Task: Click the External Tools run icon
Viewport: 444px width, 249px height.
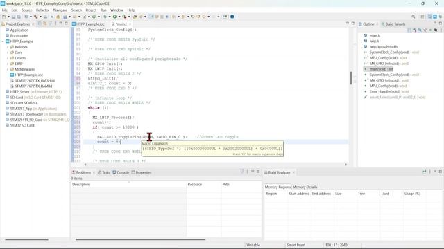Action: (124, 17)
